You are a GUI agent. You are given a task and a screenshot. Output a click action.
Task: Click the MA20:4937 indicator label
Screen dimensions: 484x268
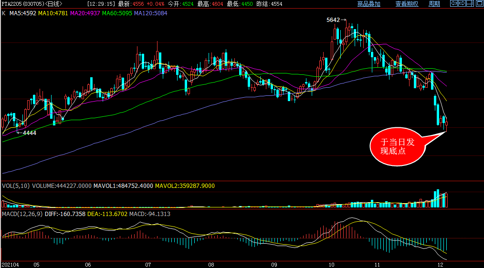tap(85, 13)
